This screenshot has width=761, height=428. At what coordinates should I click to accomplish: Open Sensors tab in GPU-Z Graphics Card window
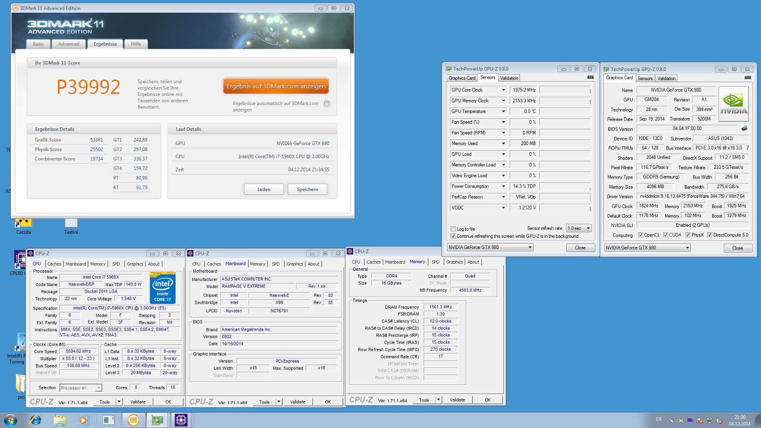click(x=645, y=79)
